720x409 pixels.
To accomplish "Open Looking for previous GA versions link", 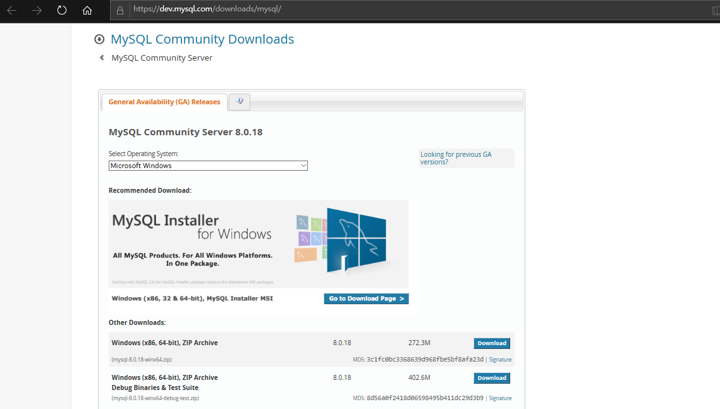I will [456, 158].
